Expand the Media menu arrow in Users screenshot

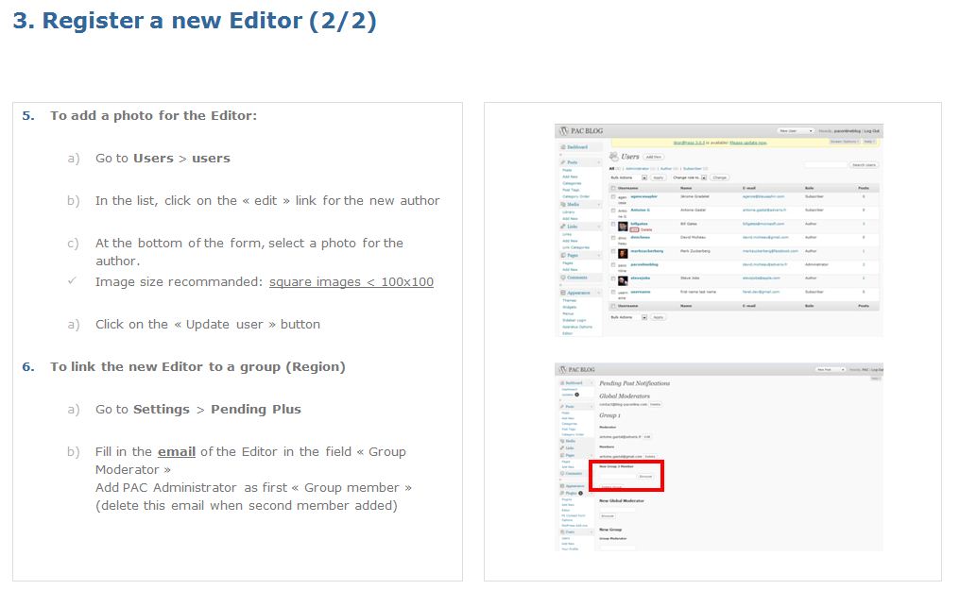[599, 204]
